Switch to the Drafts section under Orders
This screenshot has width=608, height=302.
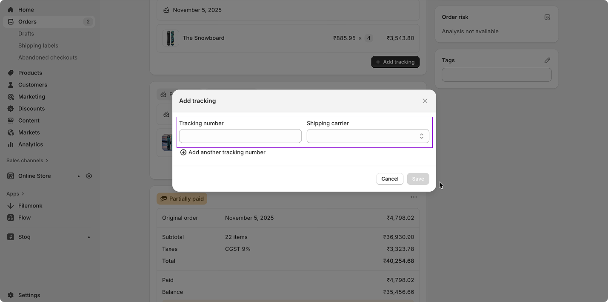(x=26, y=33)
